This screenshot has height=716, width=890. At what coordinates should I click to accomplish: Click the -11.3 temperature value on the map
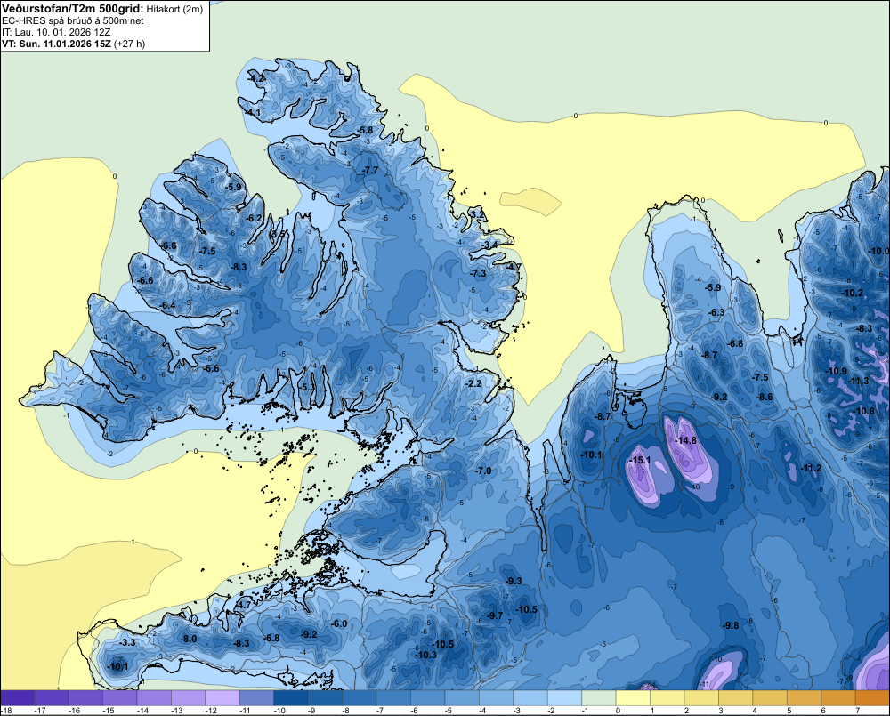point(858,381)
